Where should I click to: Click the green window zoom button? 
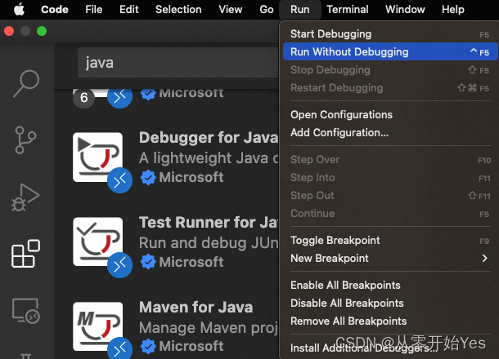pyautogui.click(x=42, y=31)
